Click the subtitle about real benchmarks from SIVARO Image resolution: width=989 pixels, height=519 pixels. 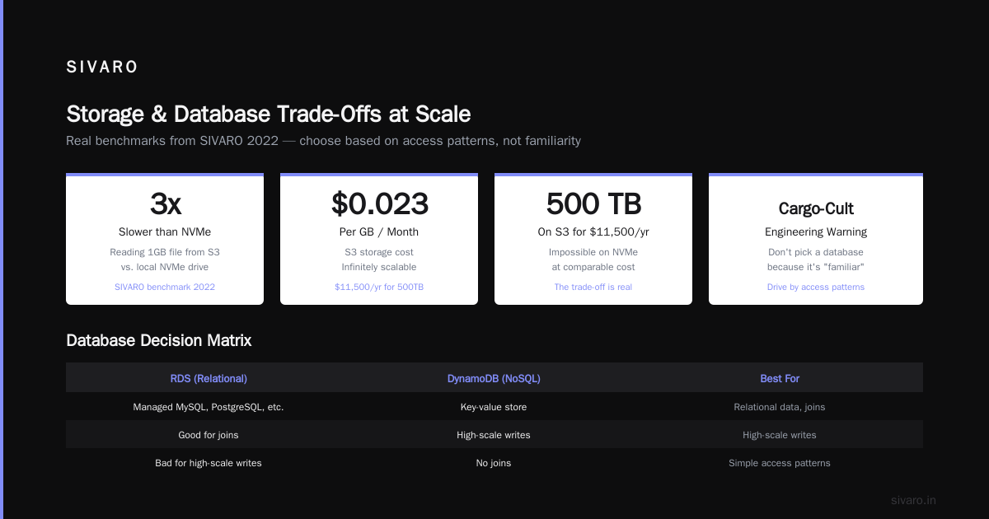tap(323, 141)
